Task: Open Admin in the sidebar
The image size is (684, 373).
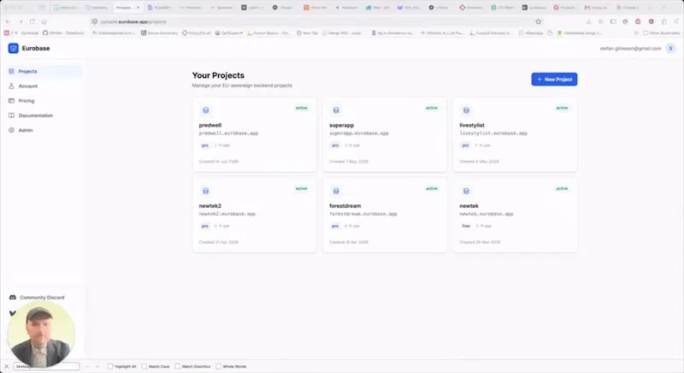Action: tap(44, 130)
